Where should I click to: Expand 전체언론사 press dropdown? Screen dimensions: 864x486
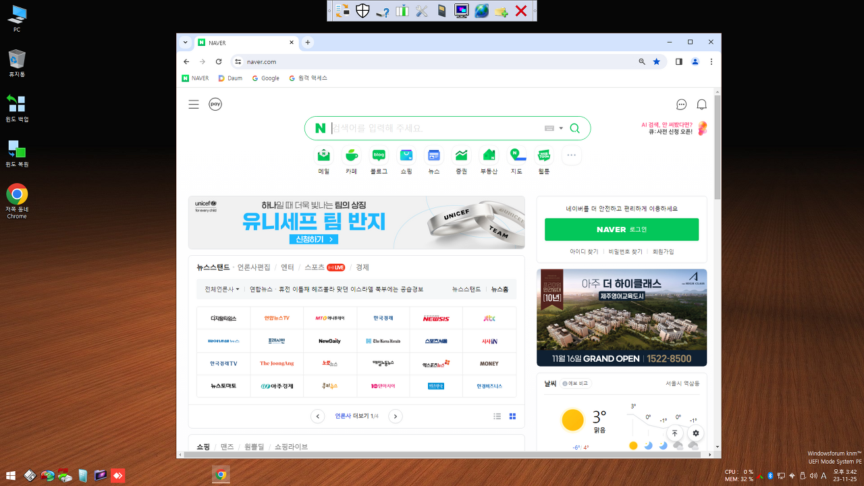pyautogui.click(x=222, y=289)
